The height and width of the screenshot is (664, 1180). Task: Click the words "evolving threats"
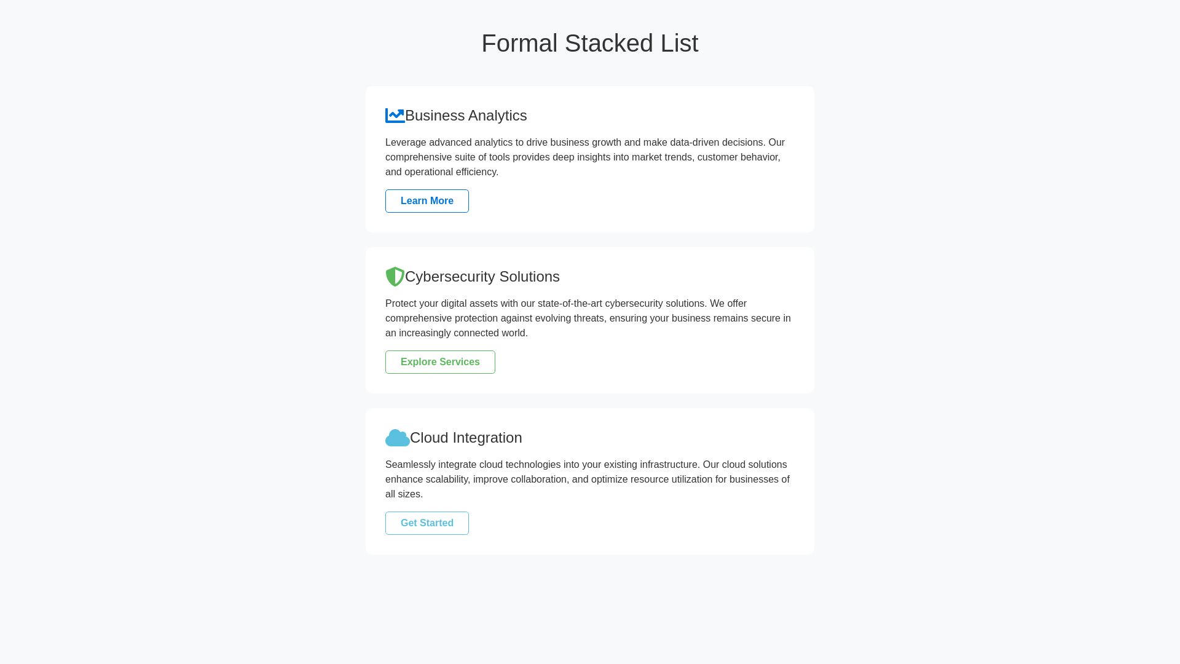pos(569,318)
